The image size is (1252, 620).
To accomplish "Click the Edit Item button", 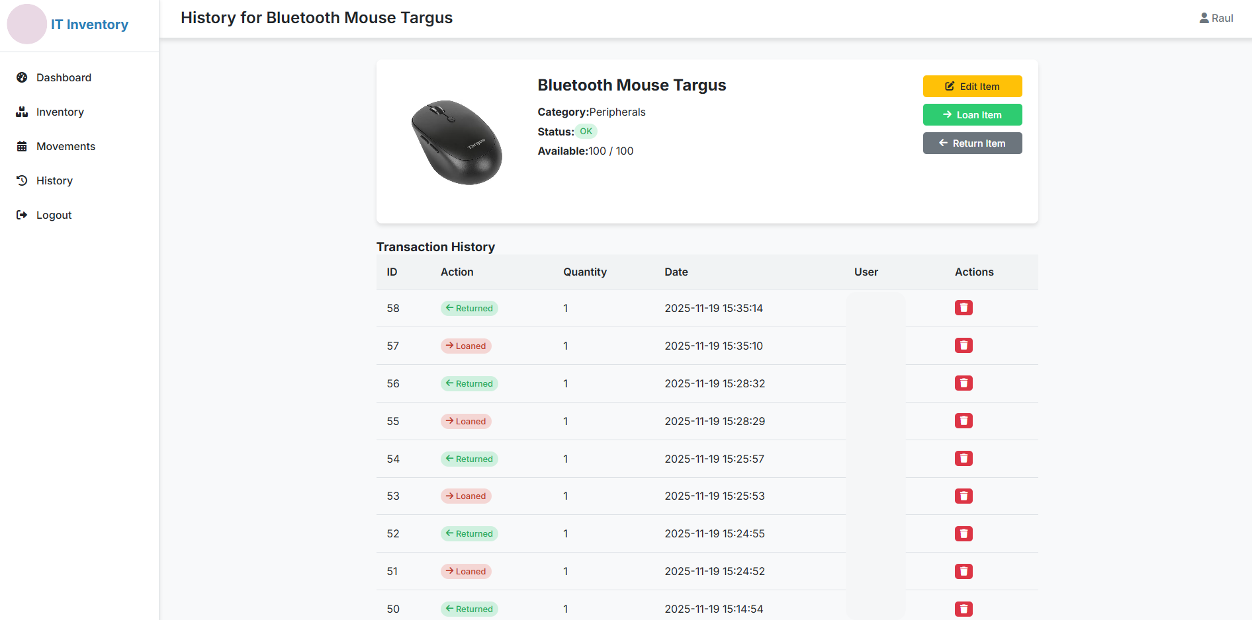I will click(x=972, y=86).
